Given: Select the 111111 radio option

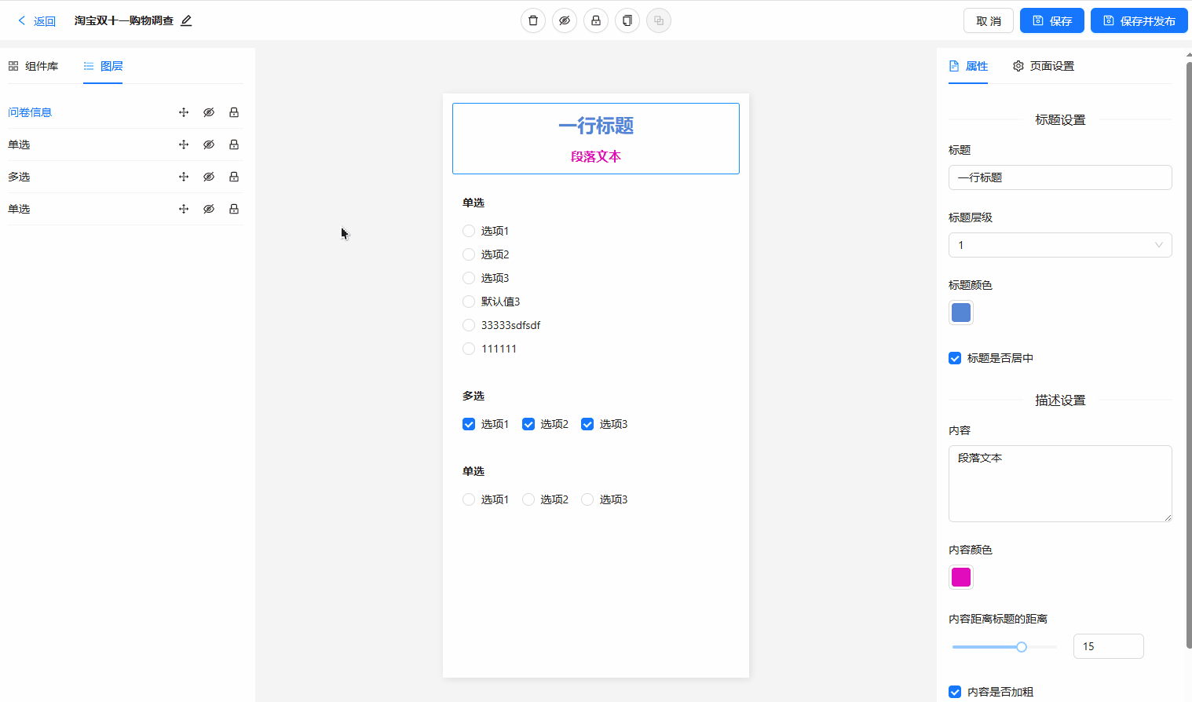Looking at the screenshot, I should [469, 349].
